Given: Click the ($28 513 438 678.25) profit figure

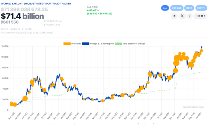Looking at the screenshot, I should click(100, 14).
